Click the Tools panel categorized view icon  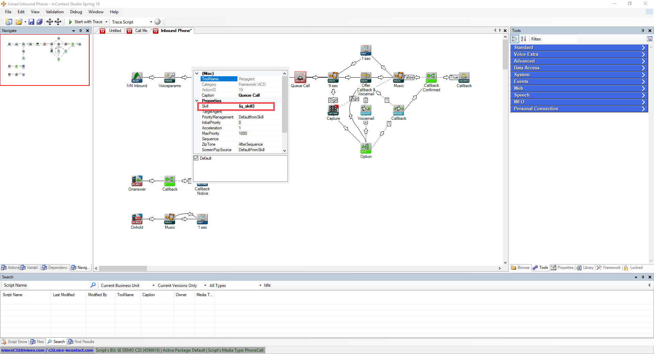point(515,39)
